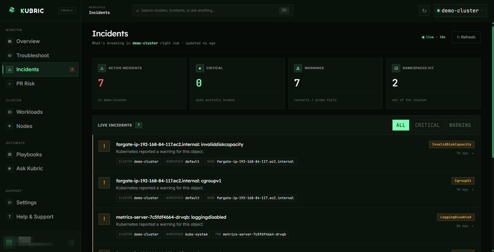Select the ALL filter tab
Screen dimensions: 494x252
[401, 125]
